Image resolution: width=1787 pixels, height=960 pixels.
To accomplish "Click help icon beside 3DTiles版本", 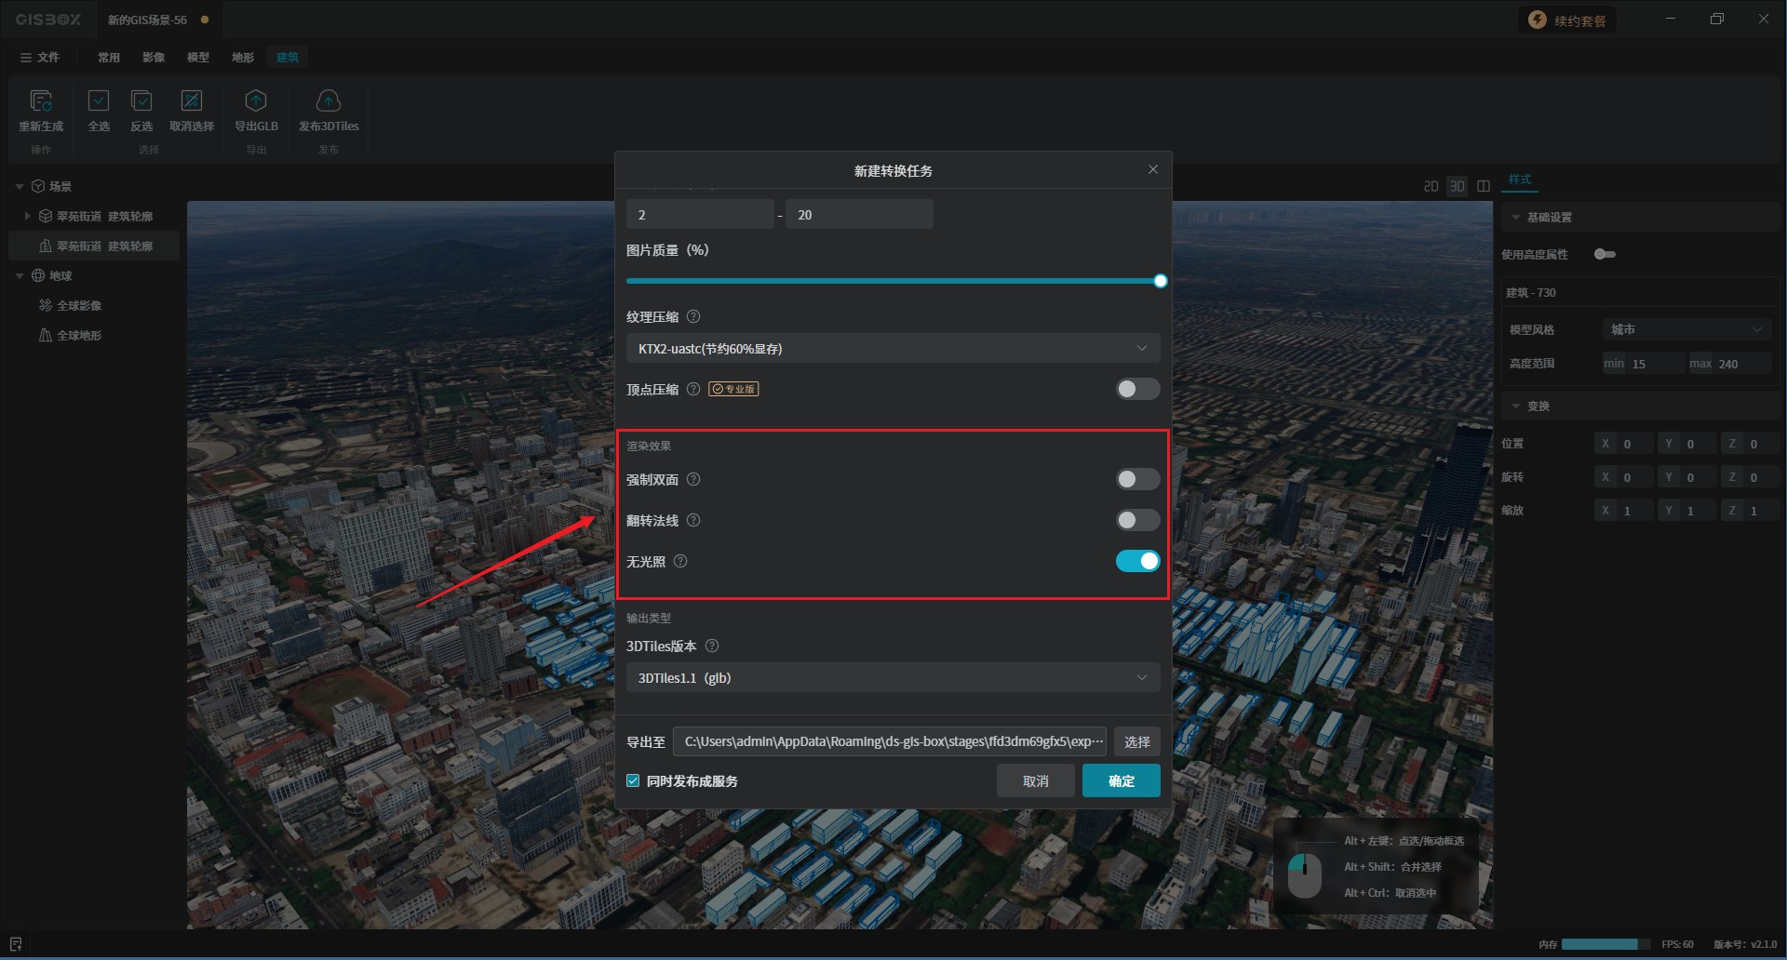I will pyautogui.click(x=712, y=647).
